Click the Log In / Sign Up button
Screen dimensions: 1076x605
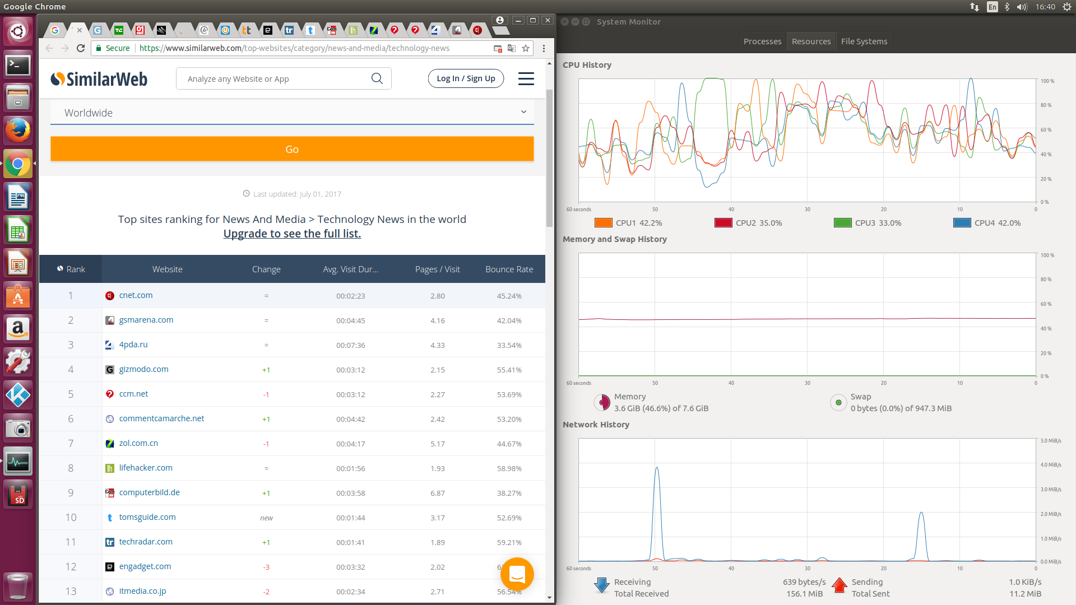coord(466,78)
